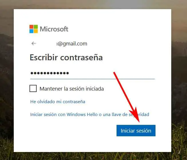Enable the Mantener la sesión iniciada checkbox
The height and width of the screenshot is (160, 187).
pyautogui.click(x=33, y=88)
